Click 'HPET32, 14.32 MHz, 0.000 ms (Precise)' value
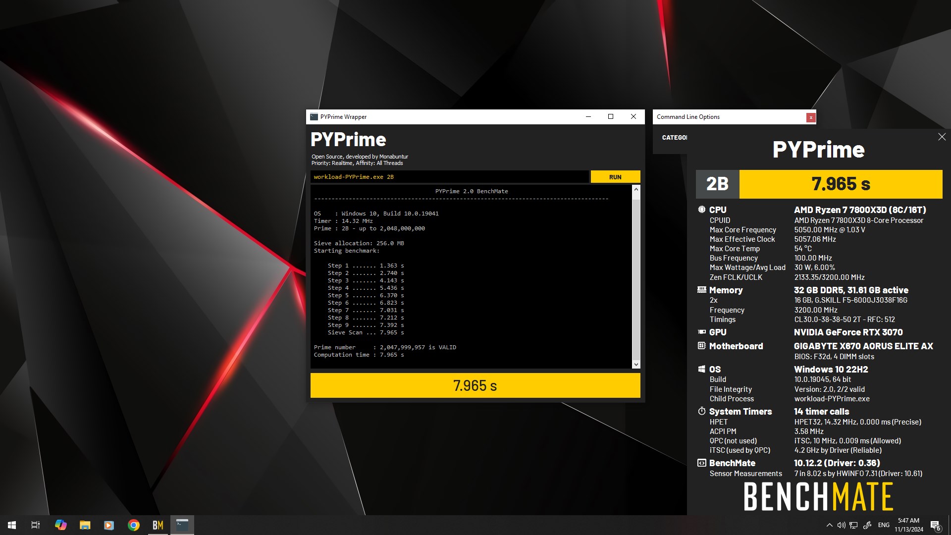The image size is (951, 535). click(857, 422)
